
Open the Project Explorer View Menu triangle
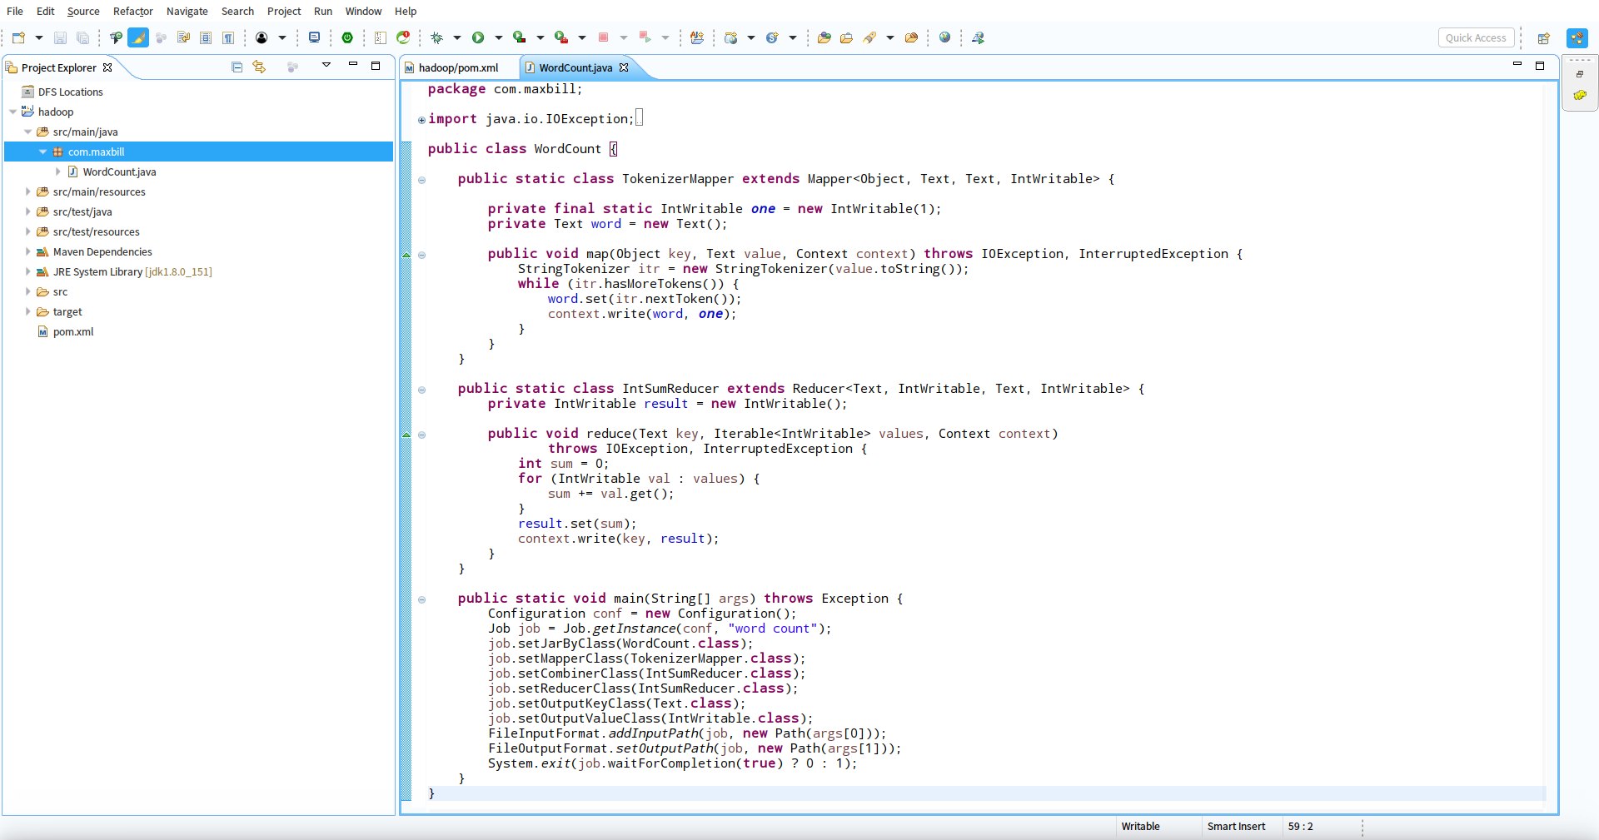tap(326, 65)
